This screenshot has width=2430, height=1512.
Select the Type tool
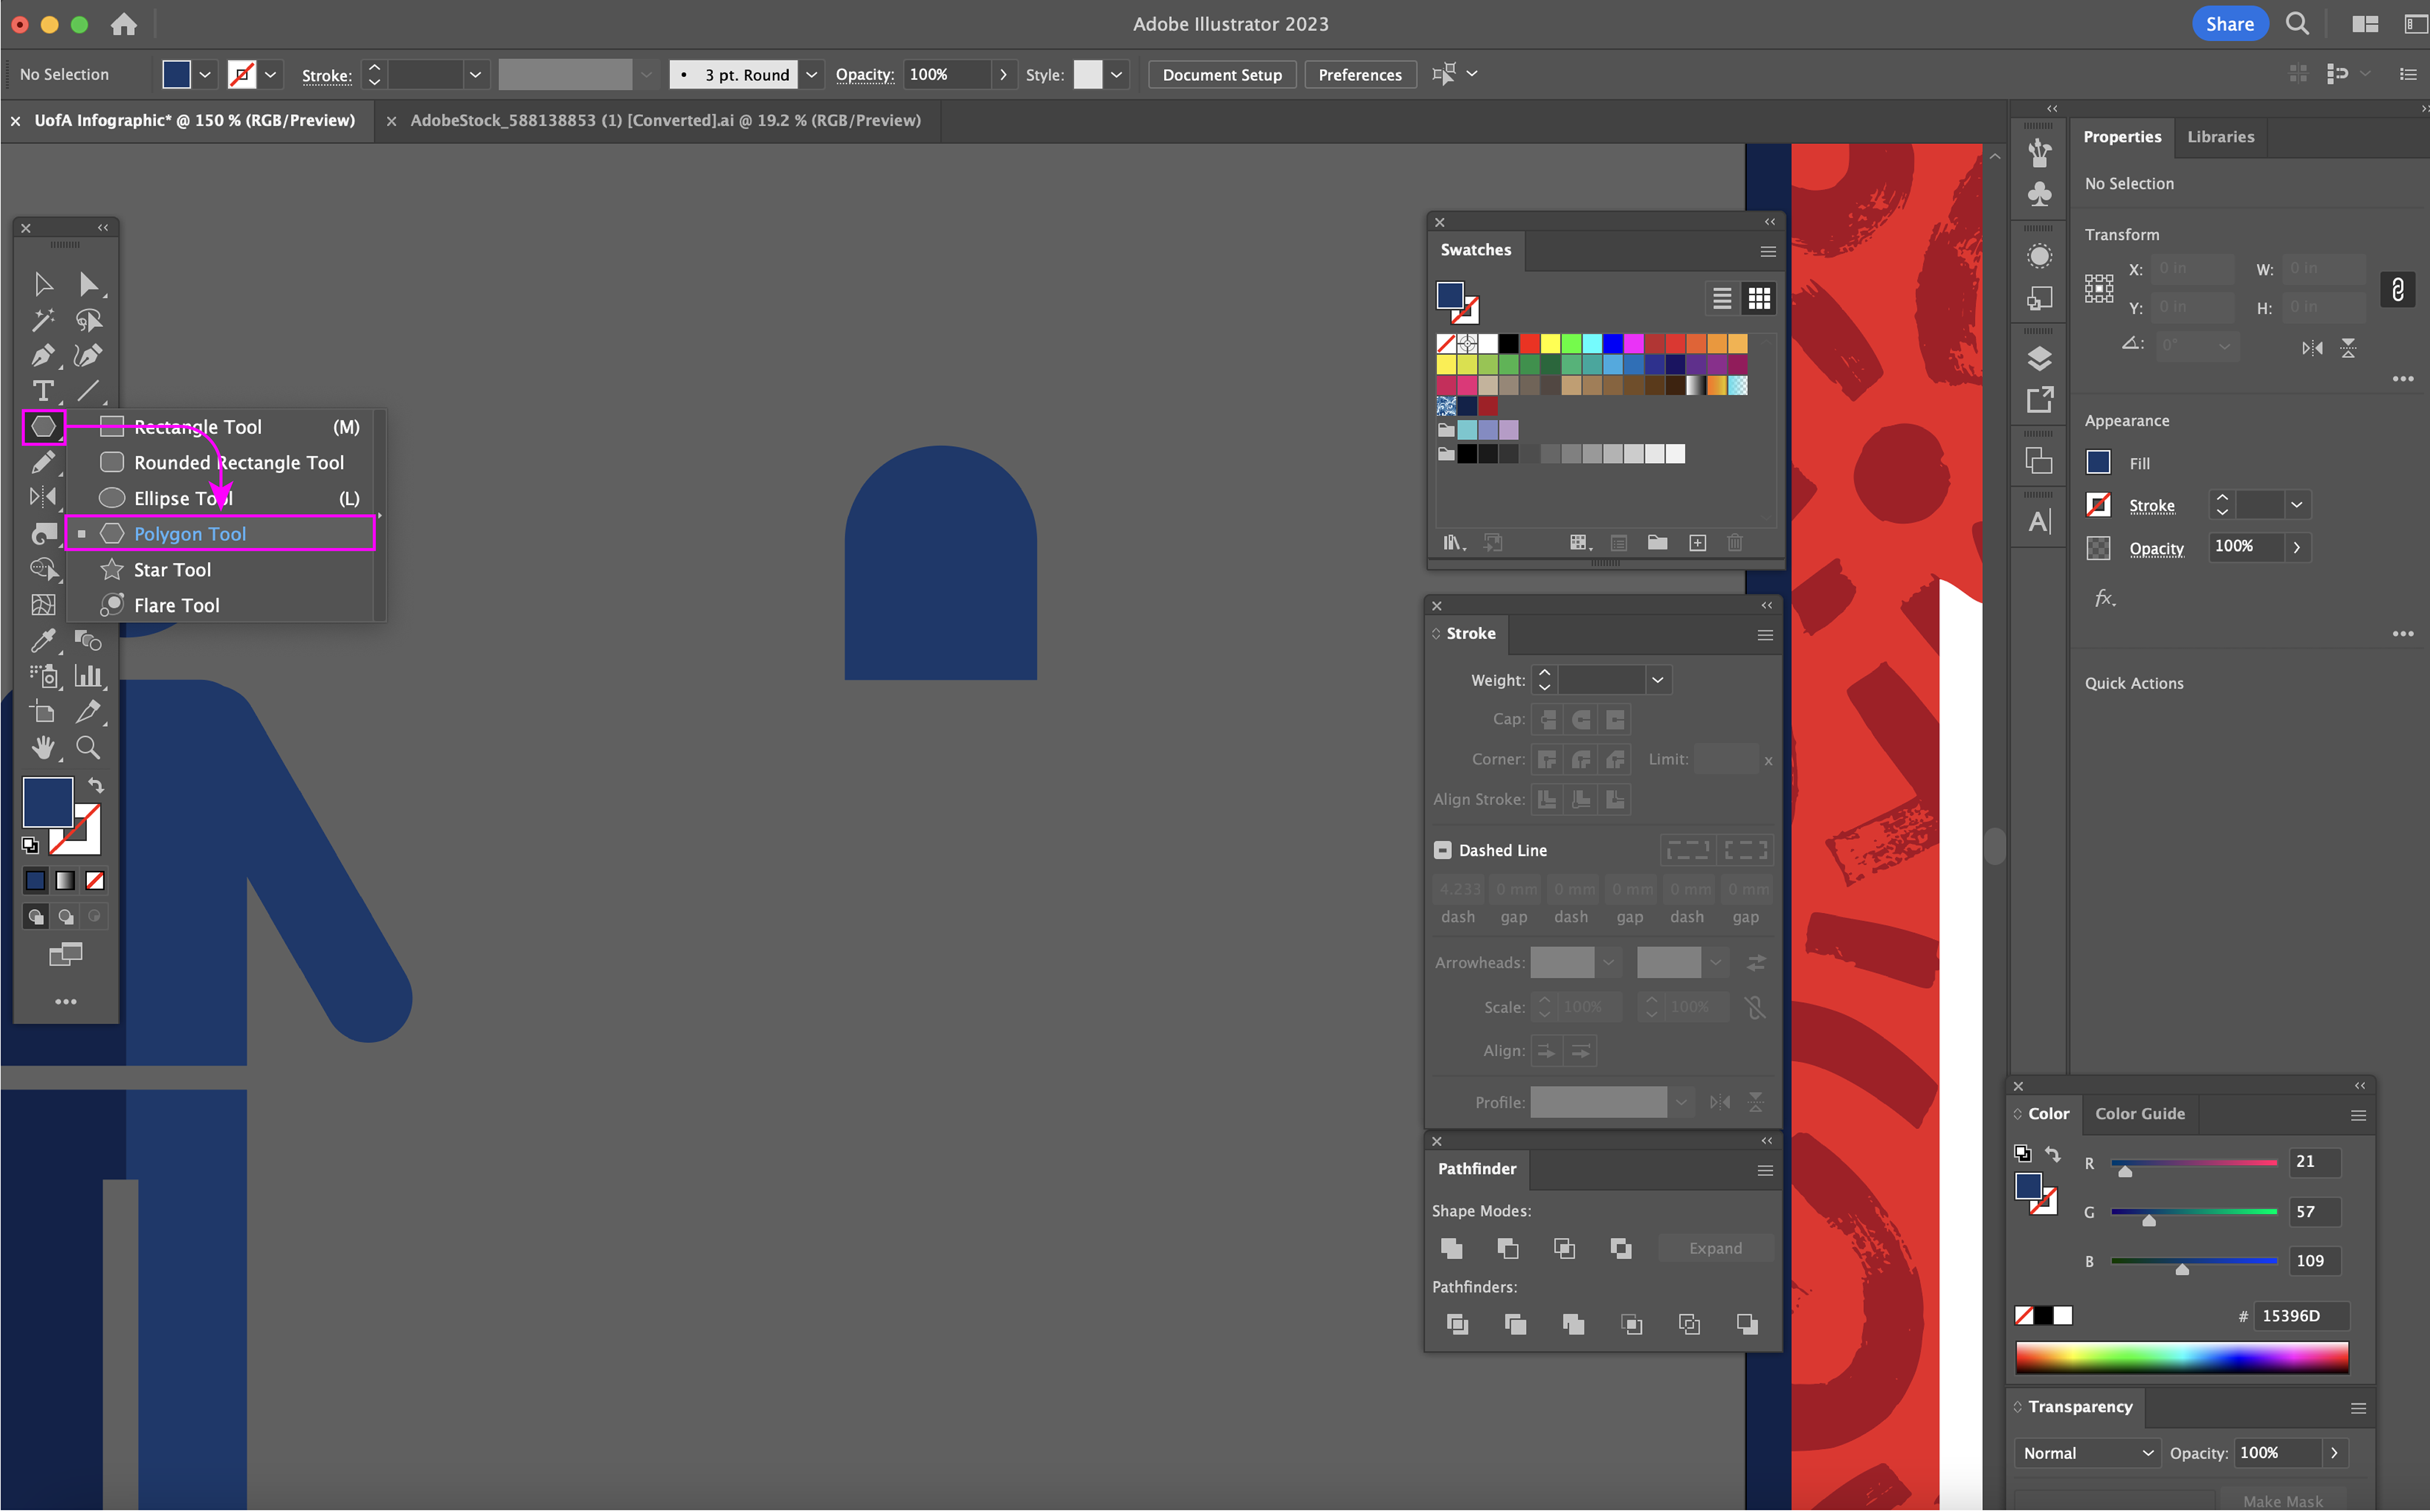(x=42, y=391)
